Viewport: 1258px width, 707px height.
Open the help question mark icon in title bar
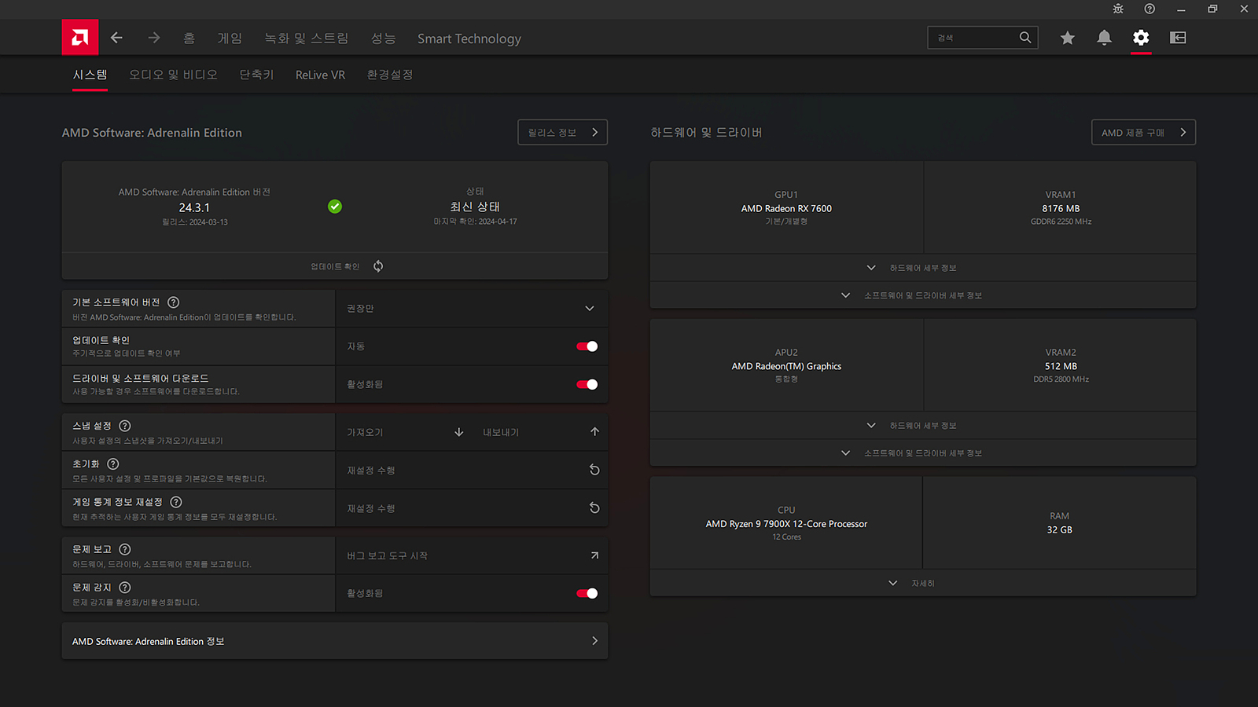(x=1149, y=9)
